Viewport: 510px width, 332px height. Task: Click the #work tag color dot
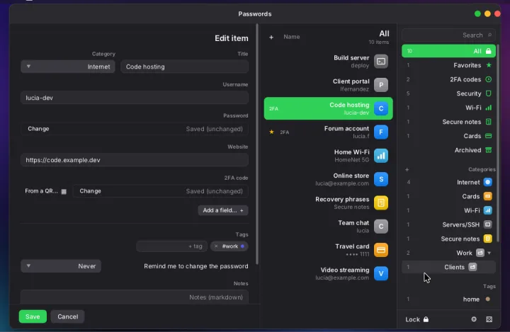242,246
